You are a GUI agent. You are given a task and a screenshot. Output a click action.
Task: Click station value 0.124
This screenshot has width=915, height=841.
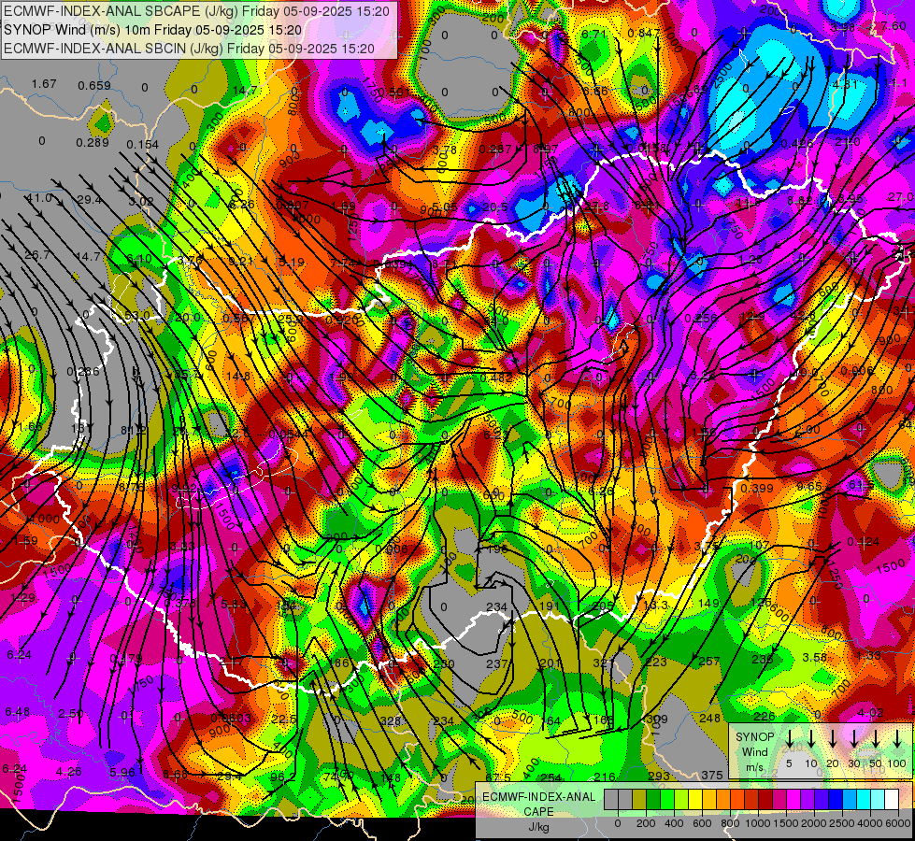863,542
